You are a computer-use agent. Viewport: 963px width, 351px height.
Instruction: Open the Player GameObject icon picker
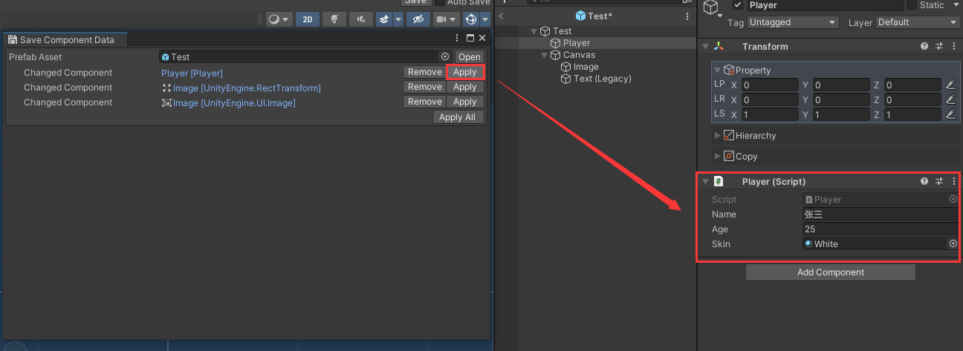pyautogui.click(x=713, y=7)
